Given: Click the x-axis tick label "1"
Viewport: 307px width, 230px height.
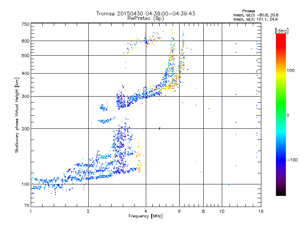Looking at the screenshot, I should tap(31, 211).
